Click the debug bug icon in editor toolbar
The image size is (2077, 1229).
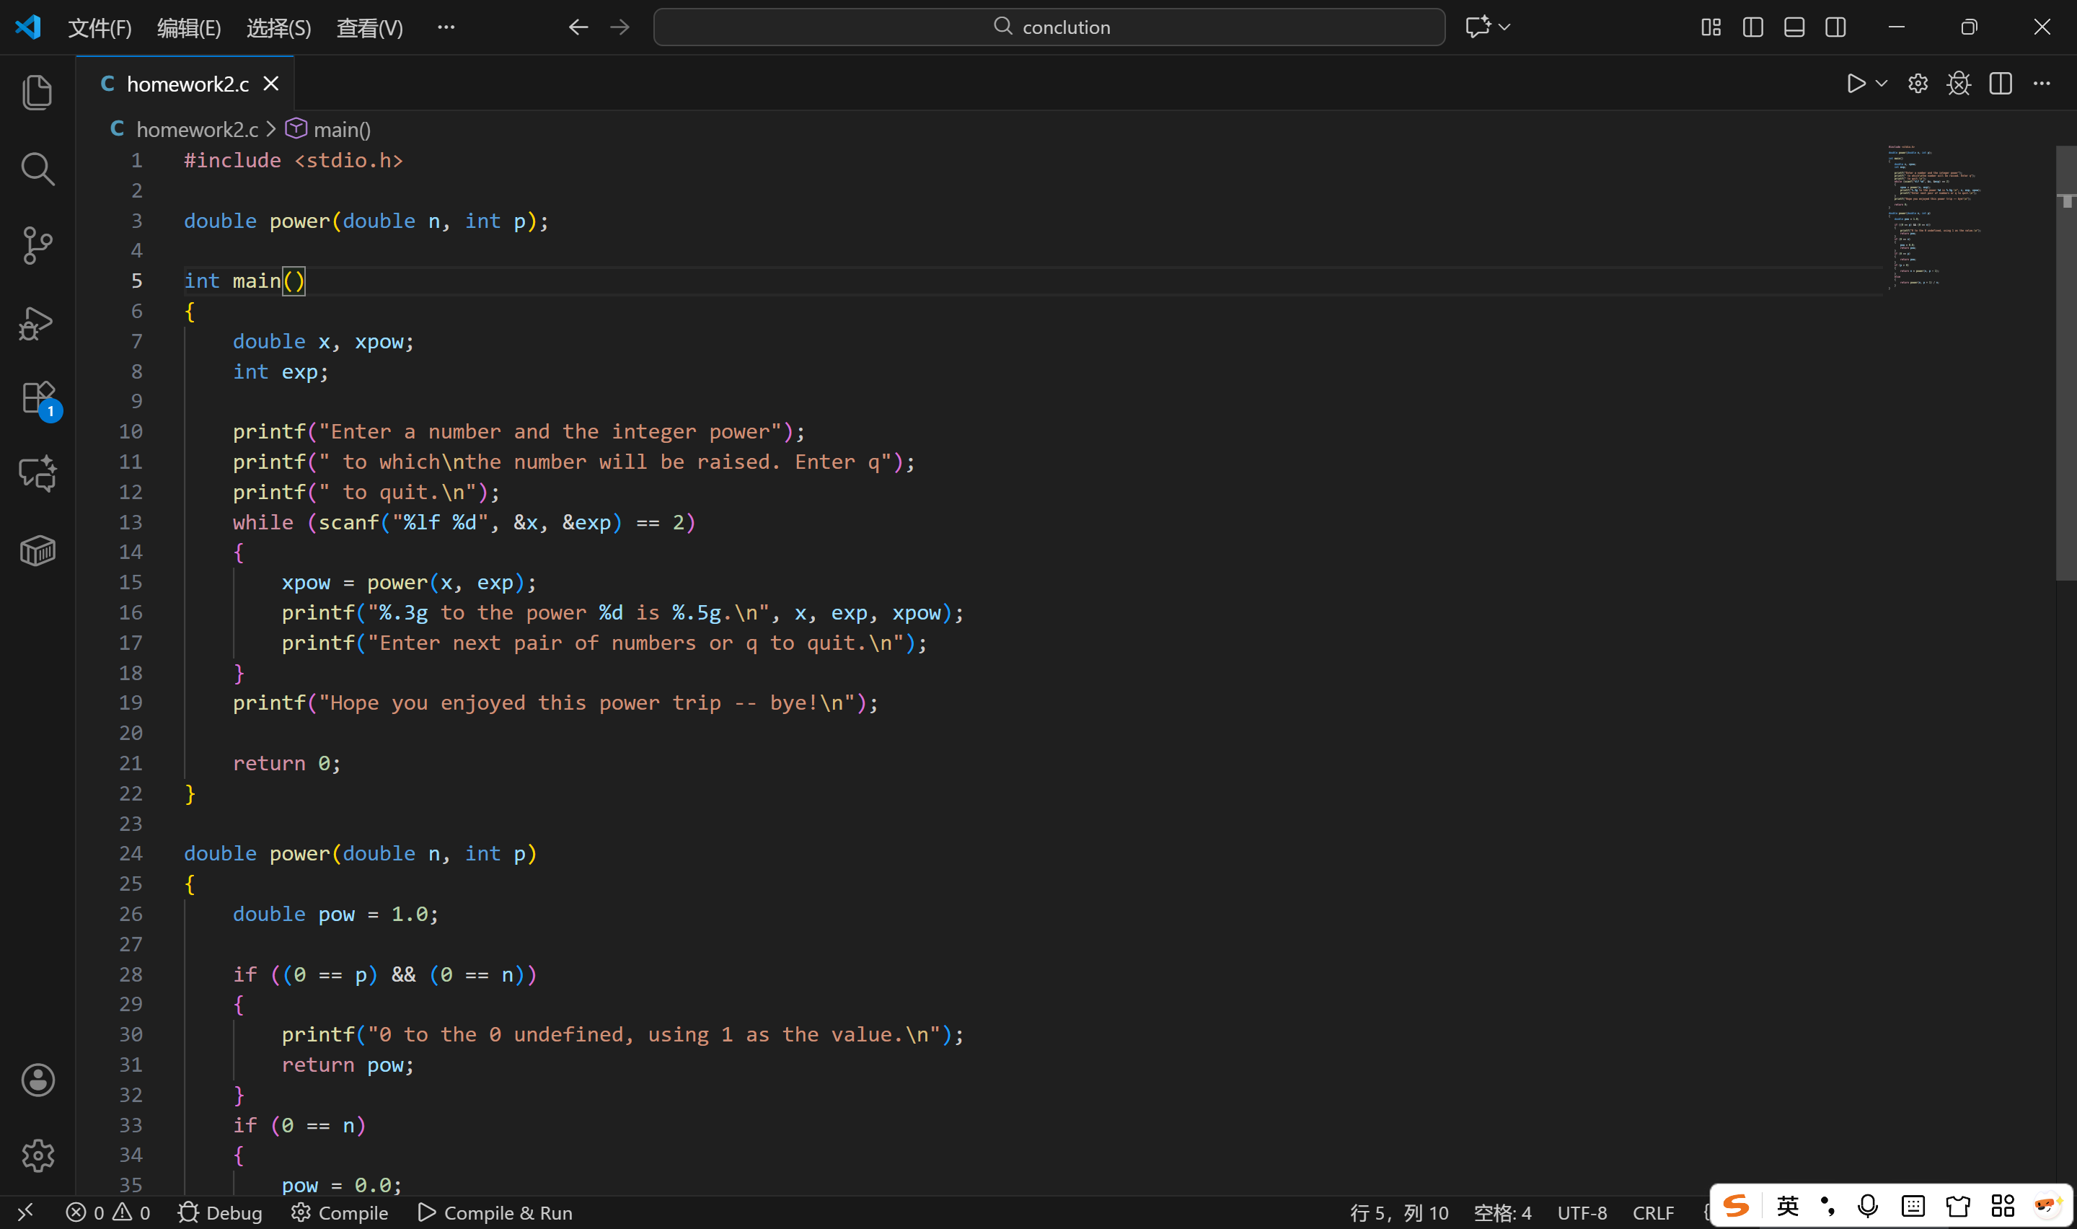click(x=1959, y=84)
